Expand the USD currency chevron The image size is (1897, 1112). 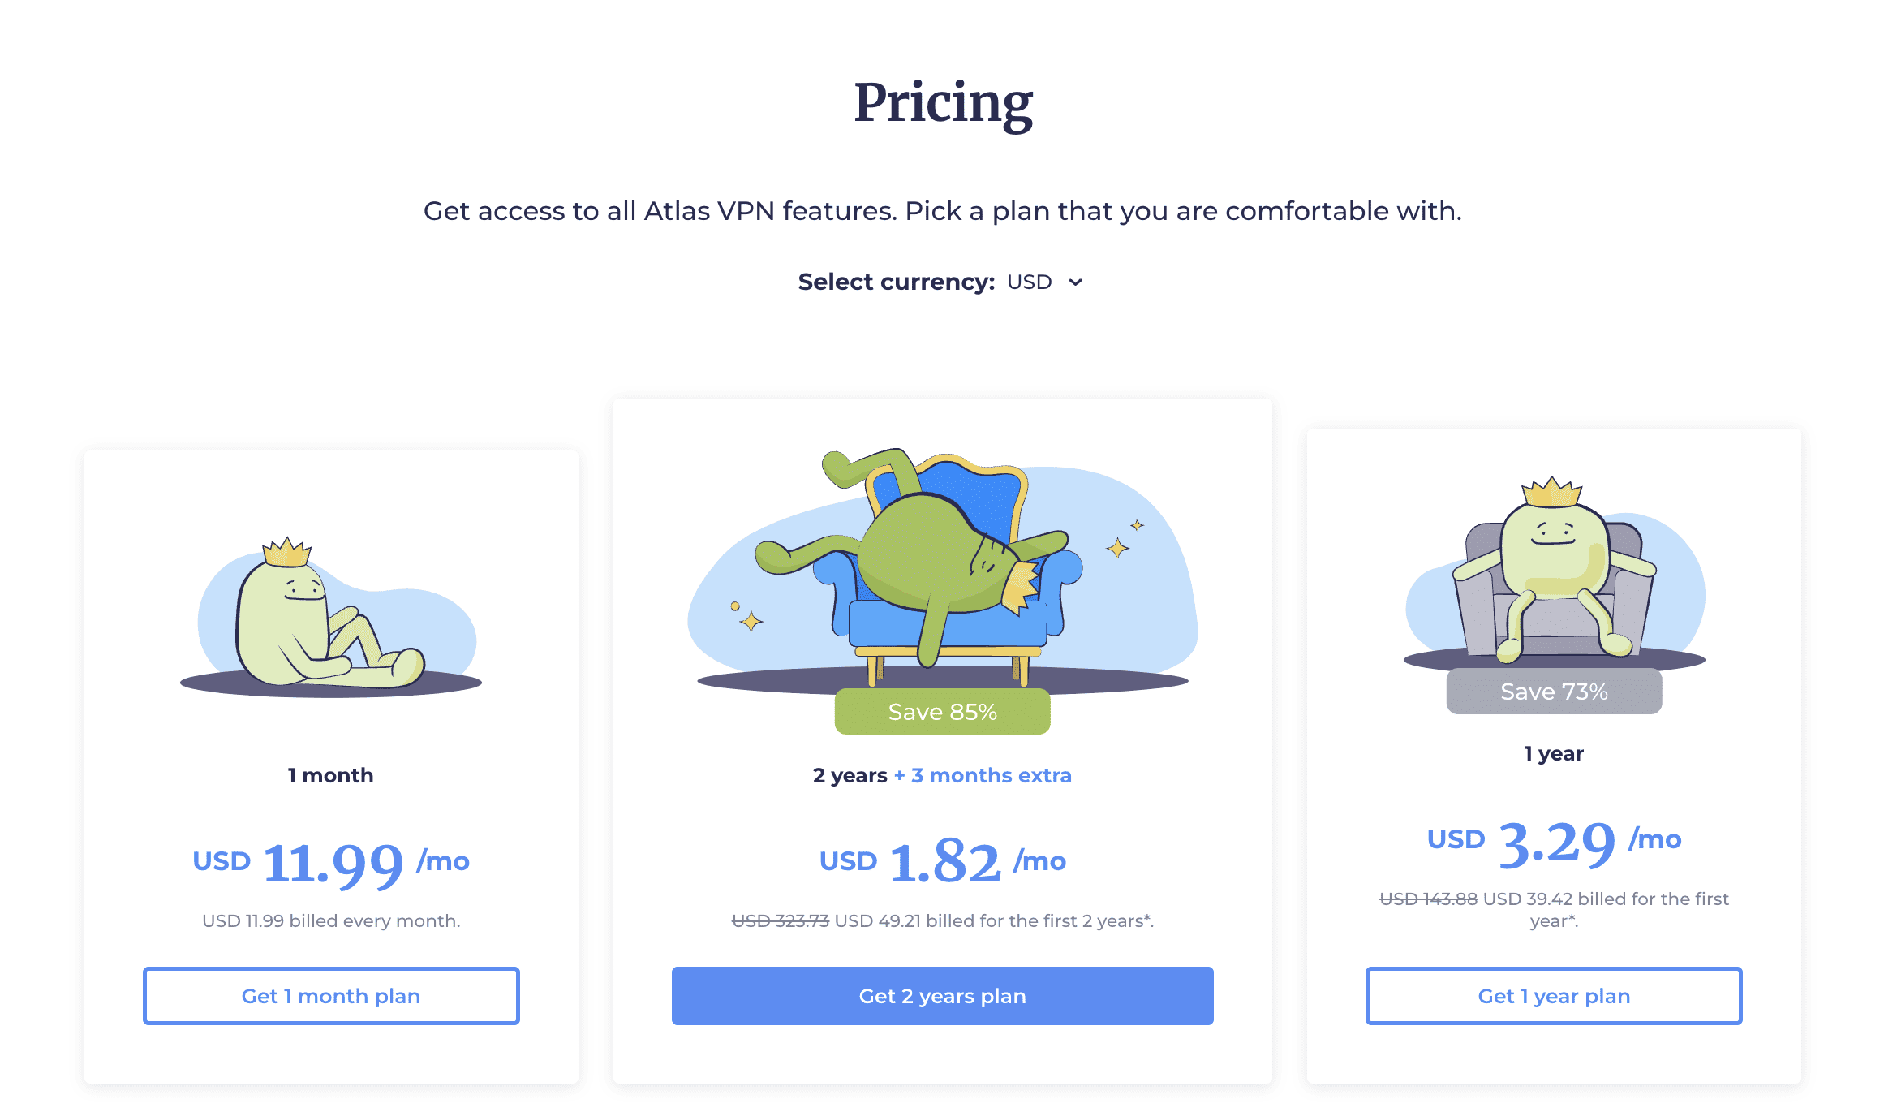pyautogui.click(x=1076, y=282)
